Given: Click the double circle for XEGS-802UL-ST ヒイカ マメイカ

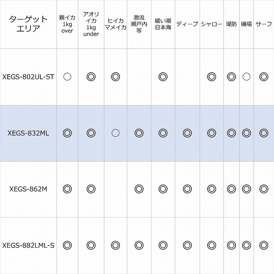Looking at the screenshot, I should pyautogui.click(x=115, y=77).
